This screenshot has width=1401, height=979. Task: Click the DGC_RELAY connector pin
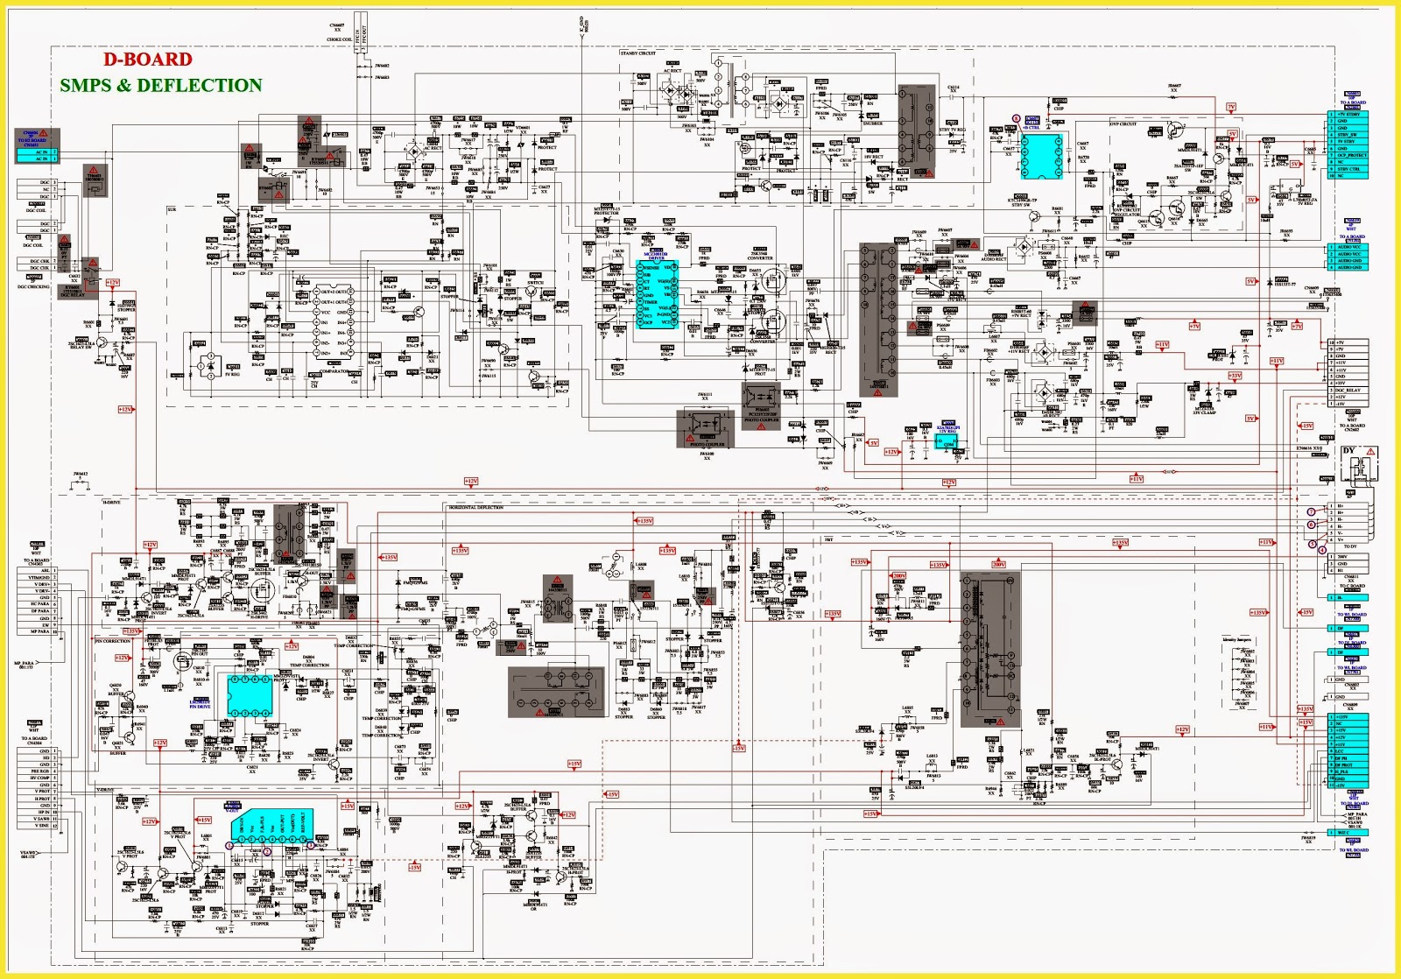tap(1348, 390)
